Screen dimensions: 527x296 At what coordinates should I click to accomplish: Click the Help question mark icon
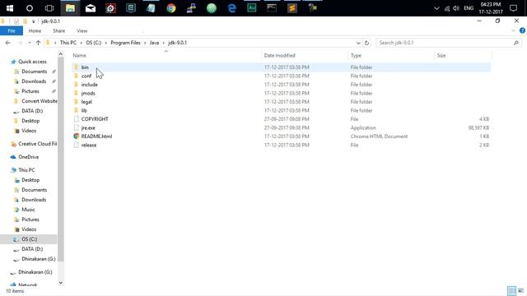click(x=522, y=30)
